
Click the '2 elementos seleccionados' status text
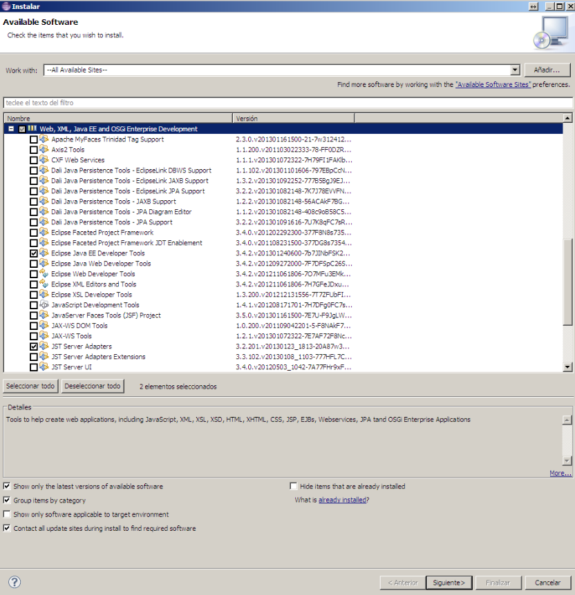pos(178,387)
